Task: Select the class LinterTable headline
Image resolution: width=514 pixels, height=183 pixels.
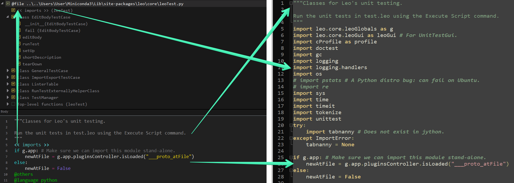Action: tap(38, 84)
